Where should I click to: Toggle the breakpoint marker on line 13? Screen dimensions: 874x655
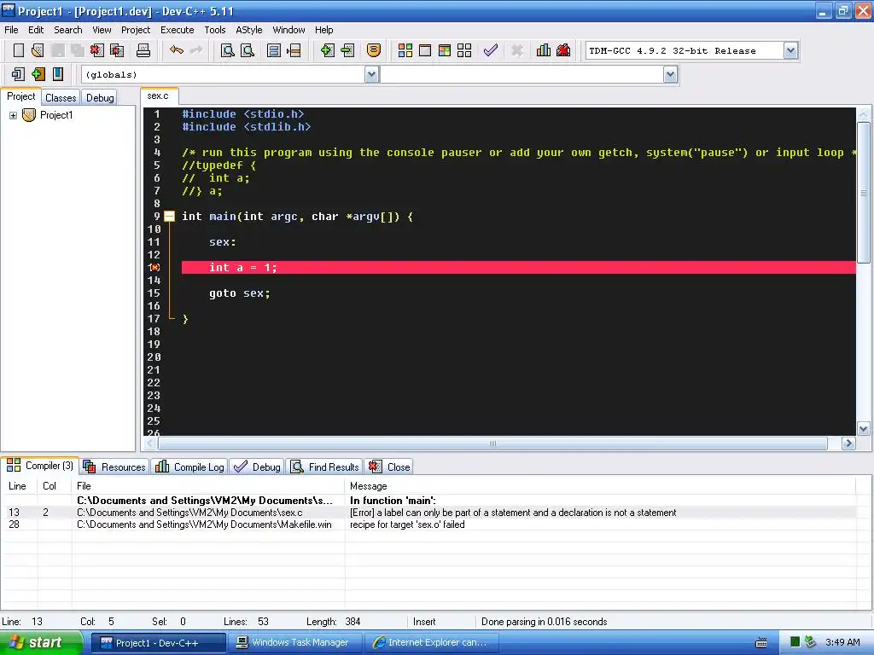click(x=155, y=268)
